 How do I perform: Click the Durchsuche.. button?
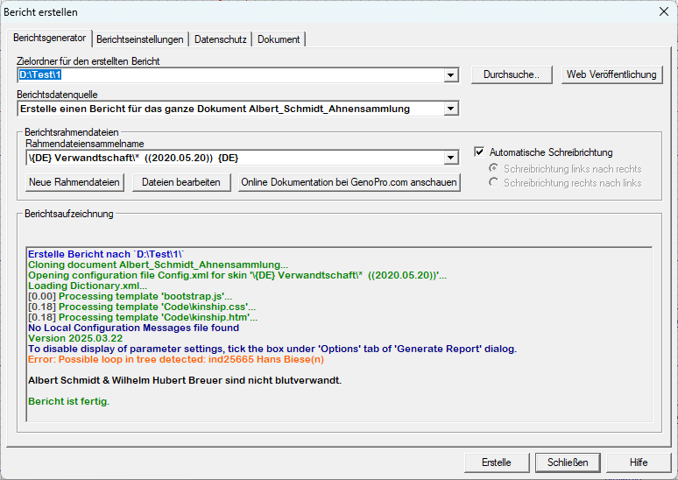(518, 74)
